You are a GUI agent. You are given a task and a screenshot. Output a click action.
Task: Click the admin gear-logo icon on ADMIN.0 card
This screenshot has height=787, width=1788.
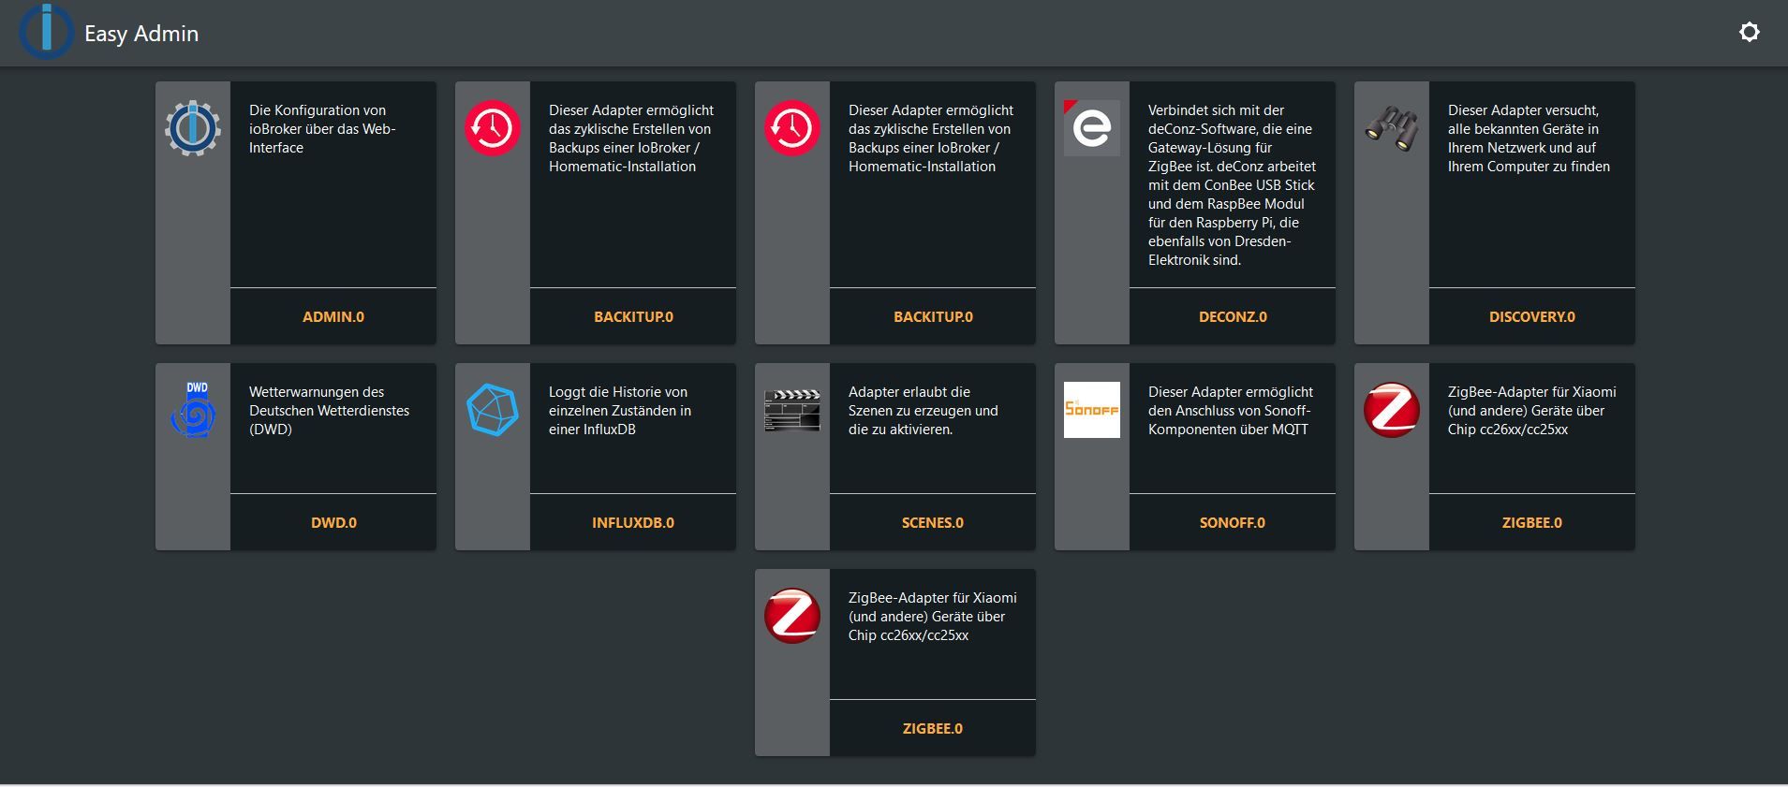tap(193, 128)
